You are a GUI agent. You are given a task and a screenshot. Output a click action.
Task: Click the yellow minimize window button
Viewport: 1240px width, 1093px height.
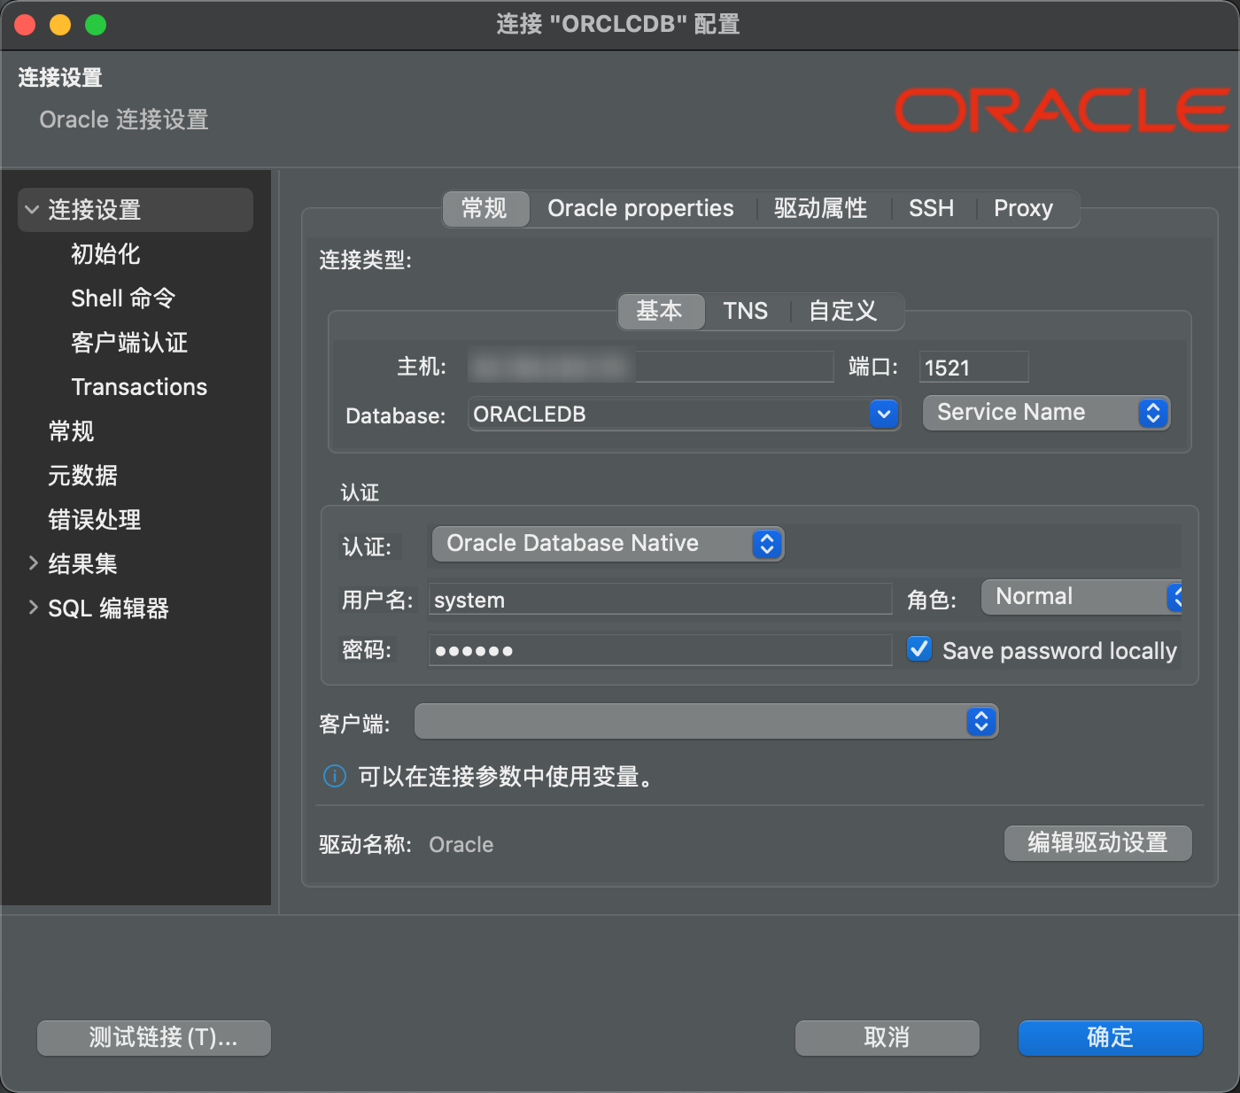coord(60,25)
